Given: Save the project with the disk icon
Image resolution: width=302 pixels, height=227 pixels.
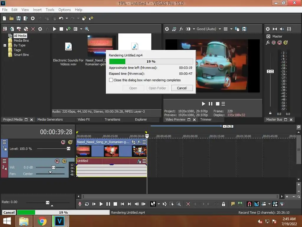Looking at the screenshot, I should click(x=19, y=18).
